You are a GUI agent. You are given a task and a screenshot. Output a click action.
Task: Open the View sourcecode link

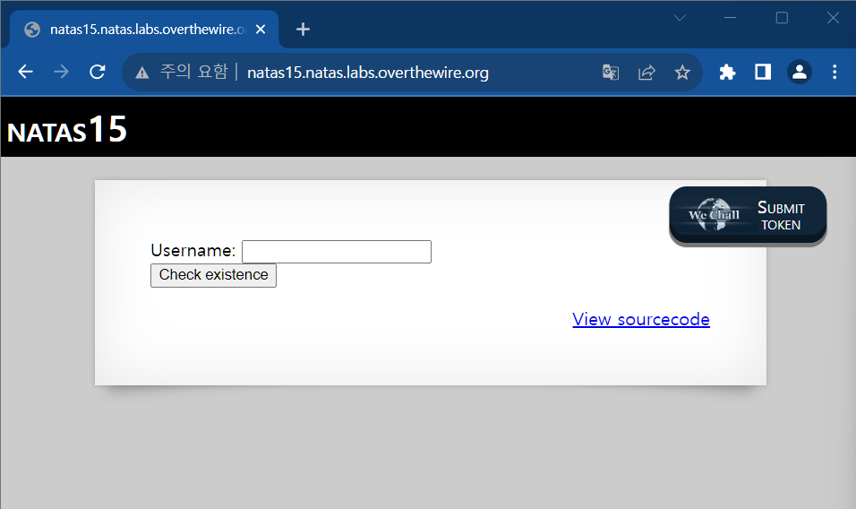click(x=641, y=319)
